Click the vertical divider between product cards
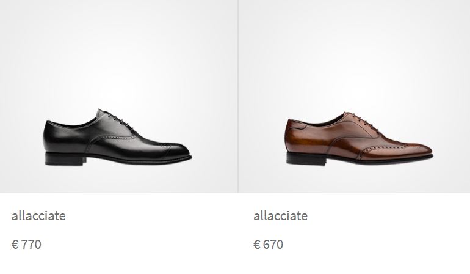Screen dimensions: 470x274 (x=238, y=96)
